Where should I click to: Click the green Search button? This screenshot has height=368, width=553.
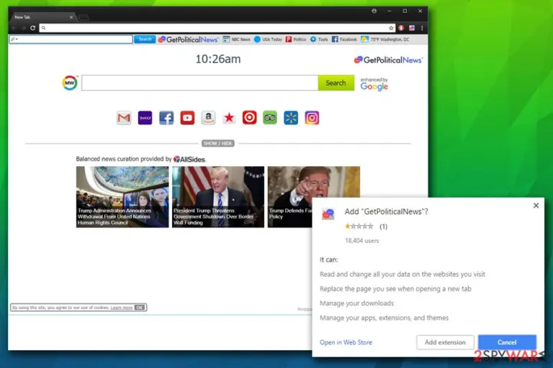[x=336, y=83]
